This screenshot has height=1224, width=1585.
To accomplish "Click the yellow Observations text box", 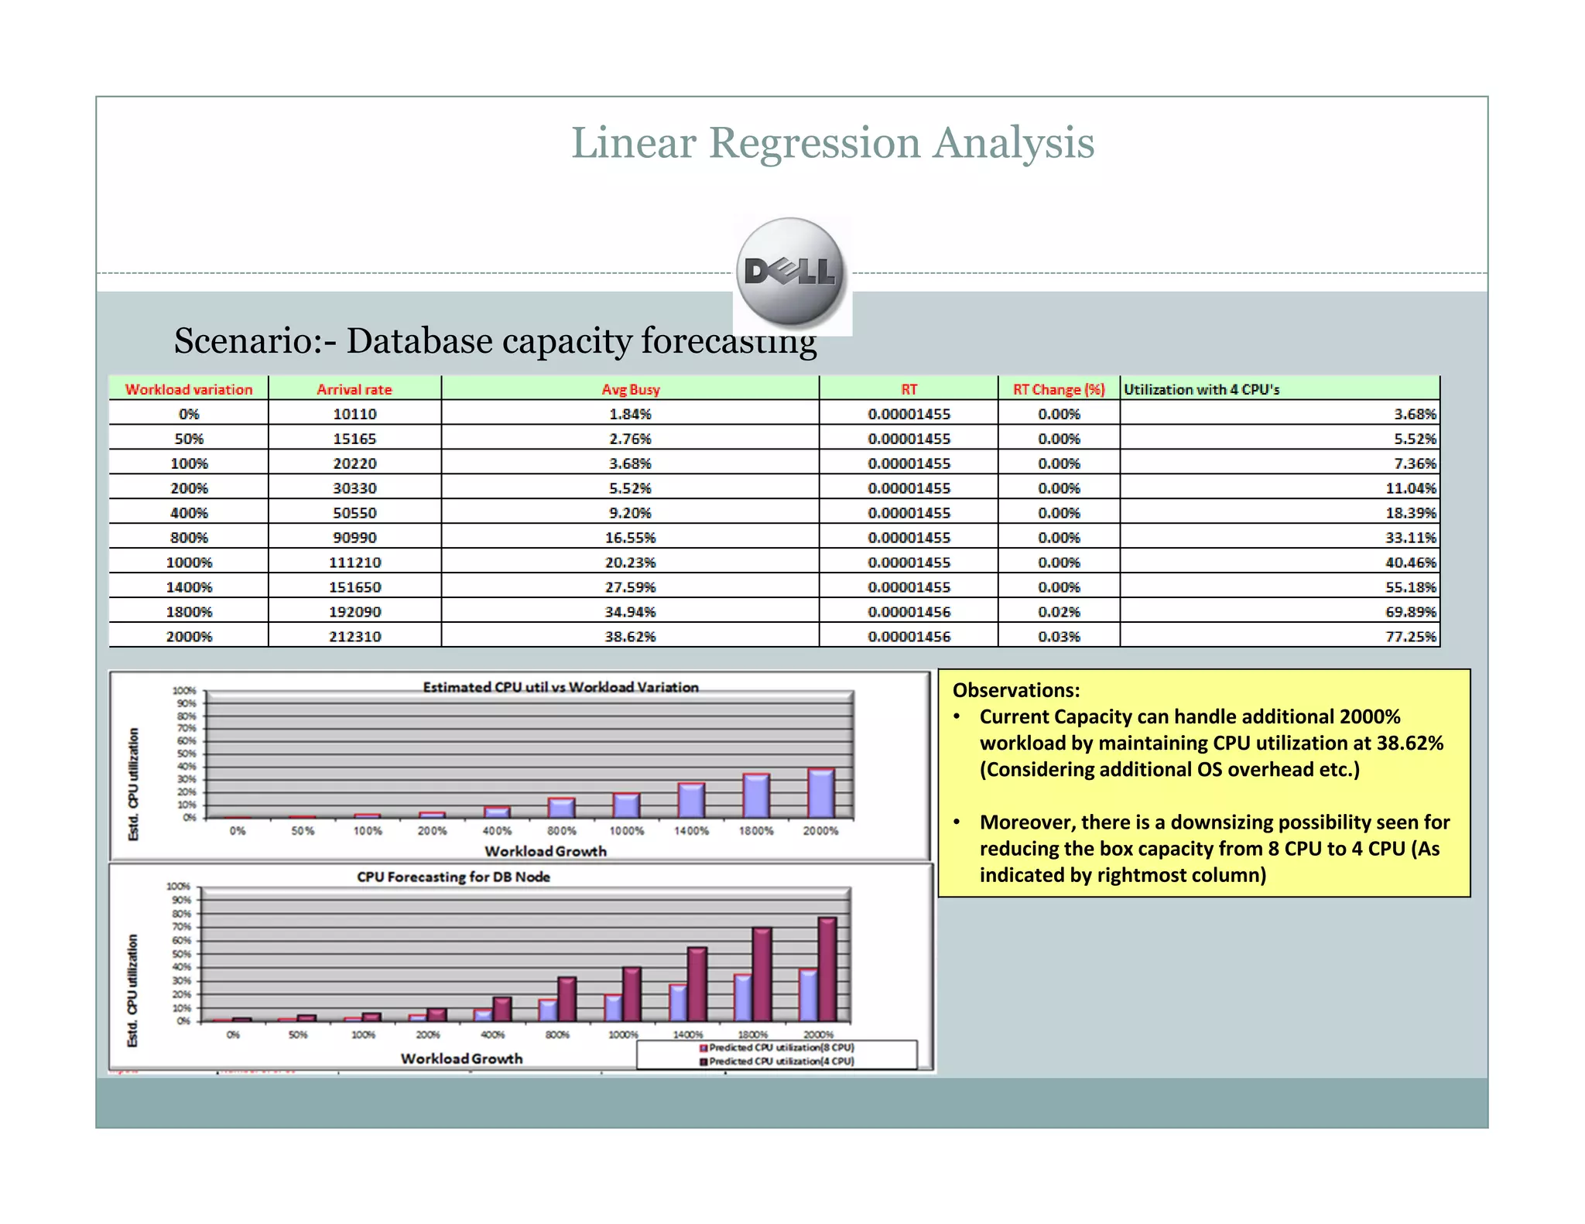I will (1203, 782).
